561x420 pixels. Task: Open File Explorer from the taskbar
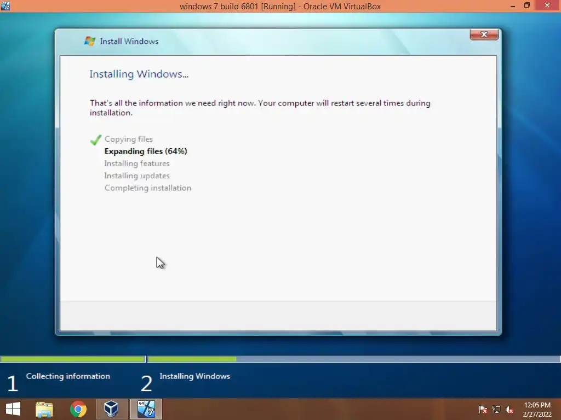44,409
